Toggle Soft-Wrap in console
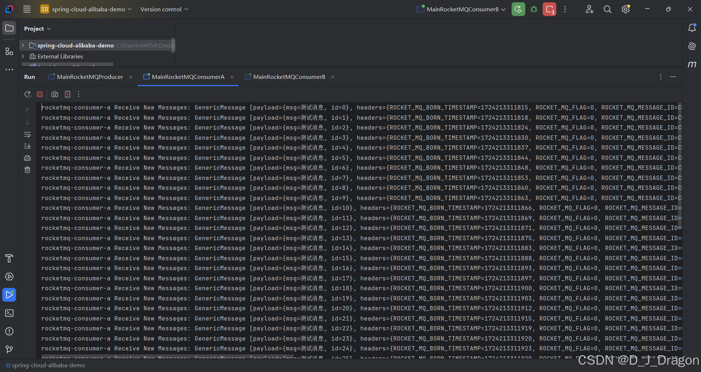The image size is (701, 372). point(27,134)
